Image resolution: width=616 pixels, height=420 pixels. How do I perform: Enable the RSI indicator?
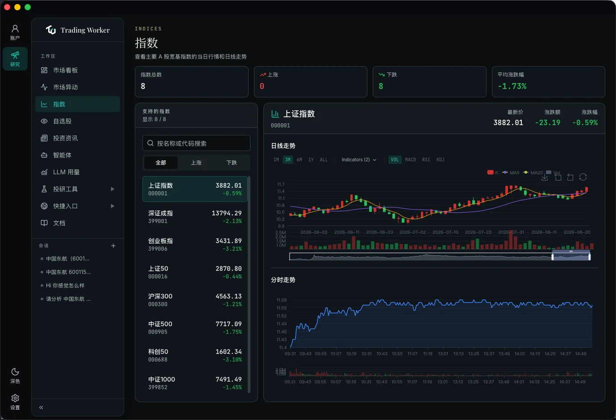click(x=426, y=160)
